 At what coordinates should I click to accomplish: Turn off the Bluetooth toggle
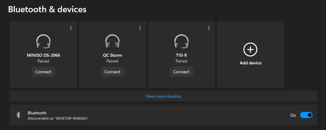306,115
